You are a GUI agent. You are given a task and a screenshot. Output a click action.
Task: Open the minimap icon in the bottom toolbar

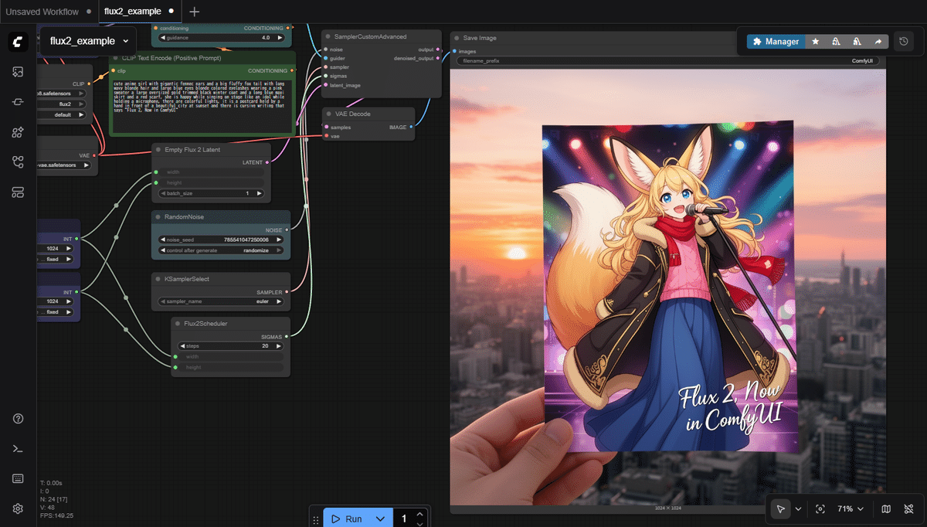point(885,508)
